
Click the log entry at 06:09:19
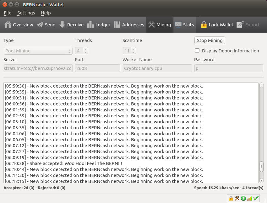click(104, 158)
